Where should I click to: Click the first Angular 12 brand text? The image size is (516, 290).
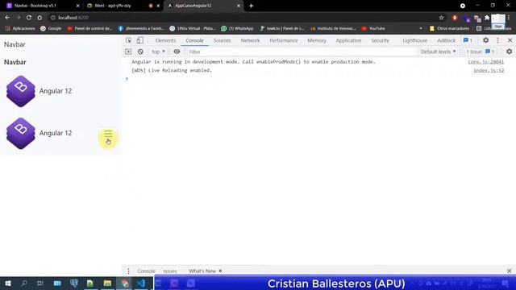pyautogui.click(x=56, y=91)
